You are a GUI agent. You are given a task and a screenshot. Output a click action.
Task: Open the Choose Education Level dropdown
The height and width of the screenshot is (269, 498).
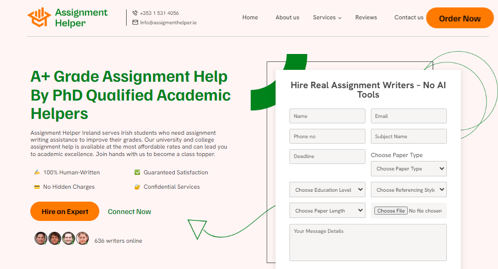pyautogui.click(x=327, y=190)
